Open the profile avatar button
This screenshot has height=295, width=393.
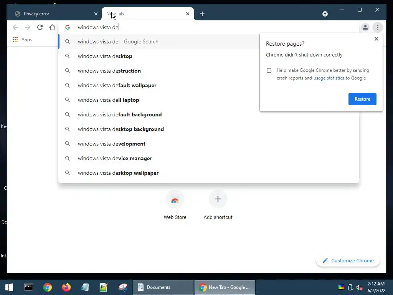[365, 27]
